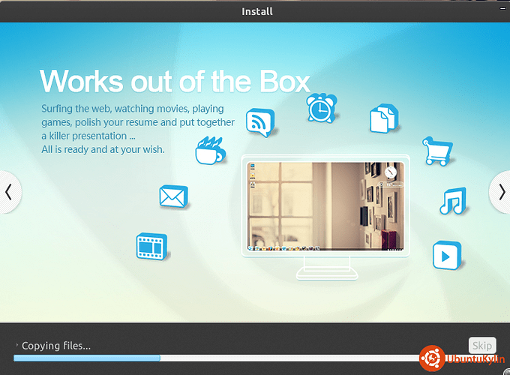Click the mail envelope icon
The image size is (510, 375).
point(173,196)
